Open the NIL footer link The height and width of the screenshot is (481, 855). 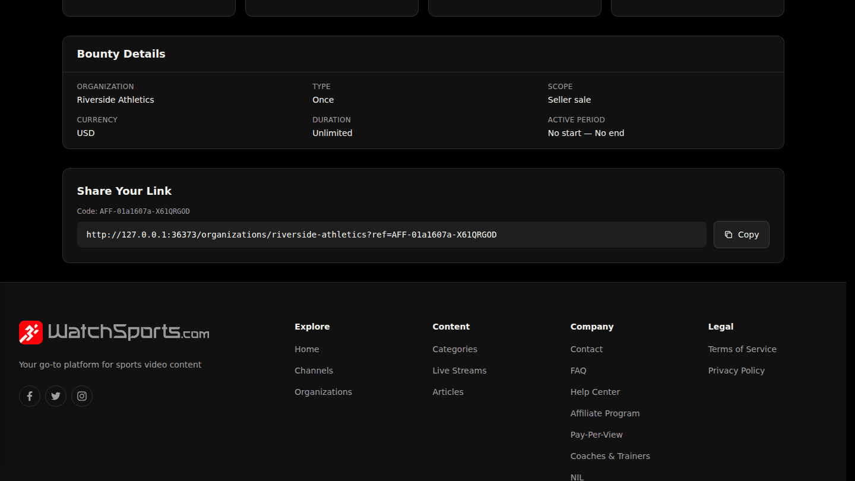577,477
